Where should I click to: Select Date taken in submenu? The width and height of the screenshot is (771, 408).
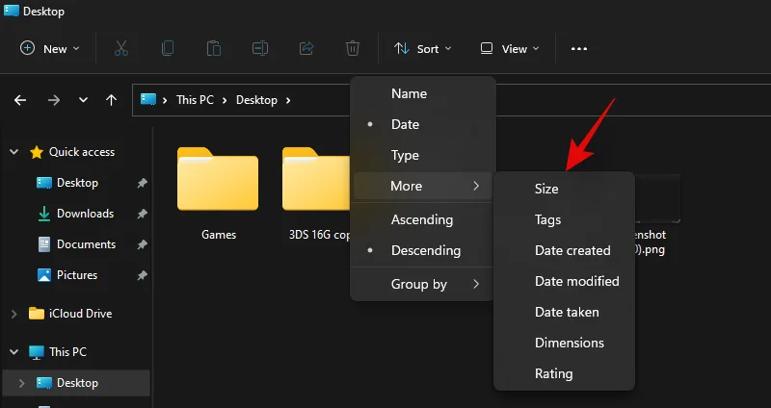tap(564, 313)
